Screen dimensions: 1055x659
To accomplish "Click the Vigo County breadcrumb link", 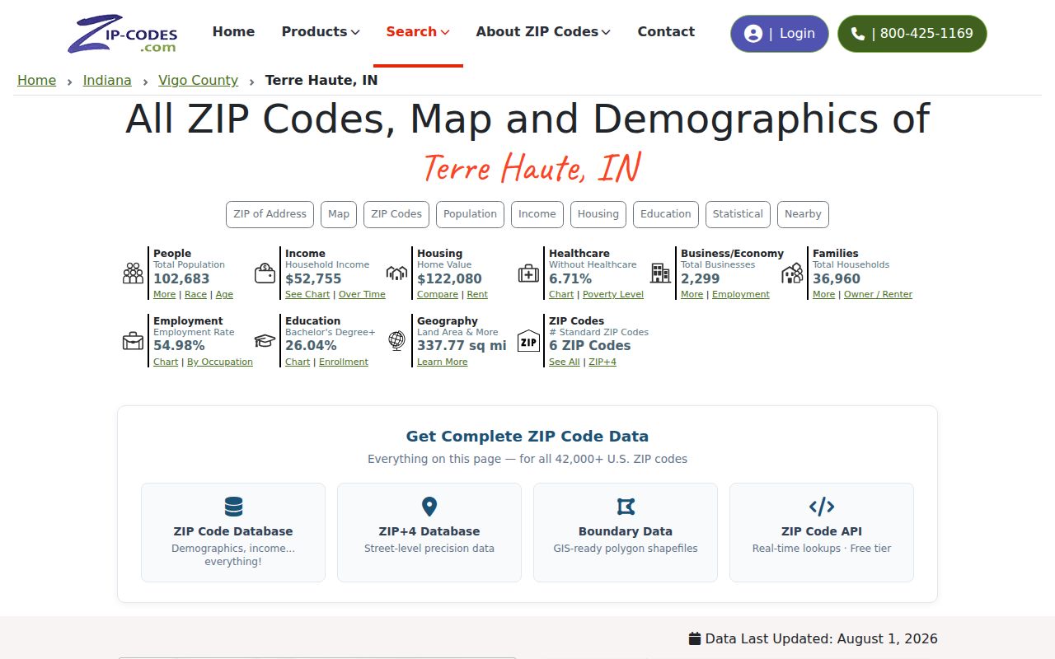I will [x=198, y=80].
